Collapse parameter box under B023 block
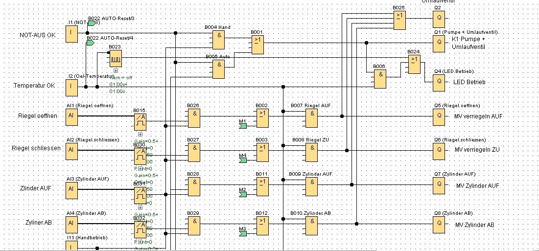This screenshot has height=251, width=539. tap(116, 71)
